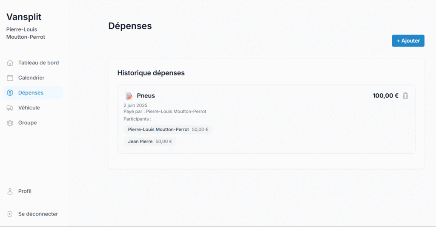Open the Profil text link
This screenshot has height=227, width=436.
tap(25, 191)
